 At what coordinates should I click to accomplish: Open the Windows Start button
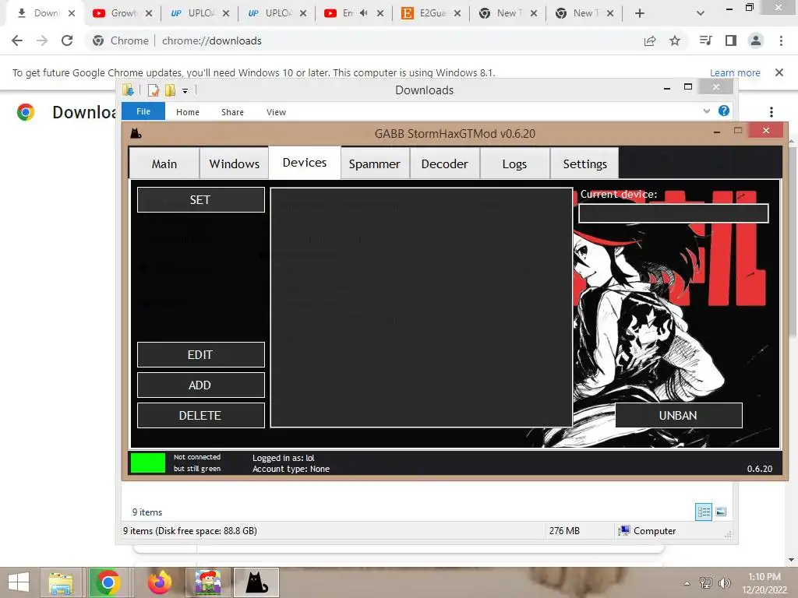pos(19,582)
